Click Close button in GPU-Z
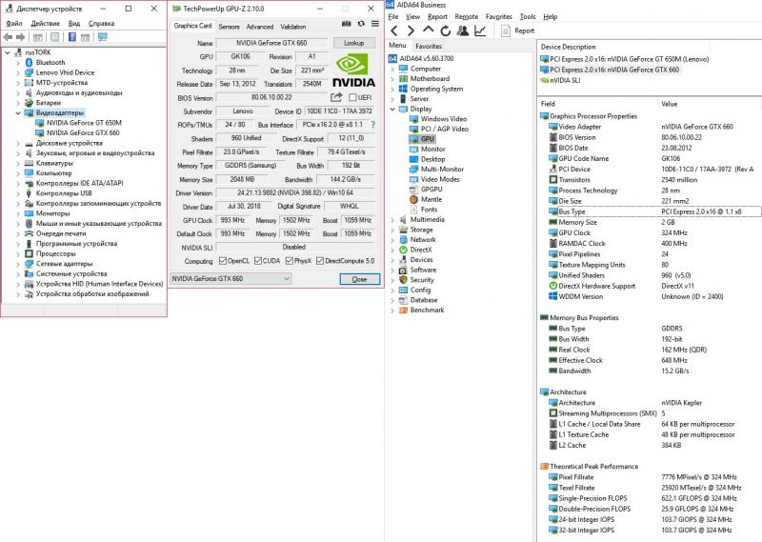762x542 pixels. (359, 279)
